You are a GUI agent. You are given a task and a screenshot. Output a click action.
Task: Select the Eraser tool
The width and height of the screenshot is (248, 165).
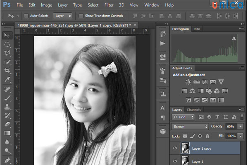7,124
